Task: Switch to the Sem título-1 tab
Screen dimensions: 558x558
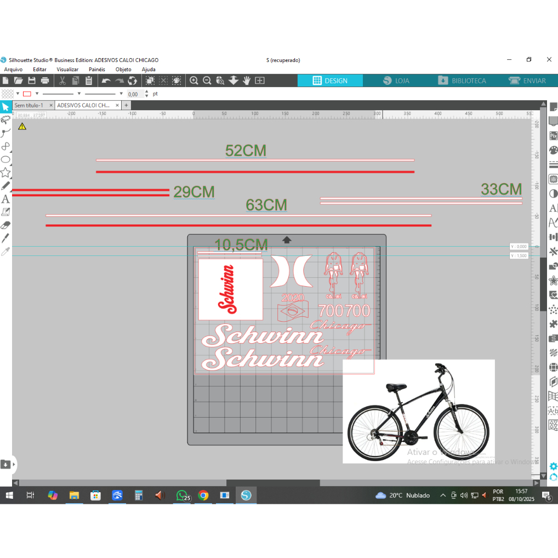Action: [x=29, y=105]
